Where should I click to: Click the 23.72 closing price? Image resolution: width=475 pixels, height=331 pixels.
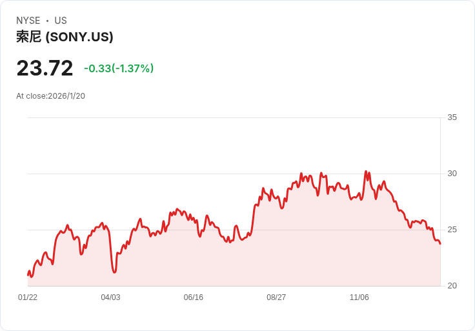pos(45,68)
